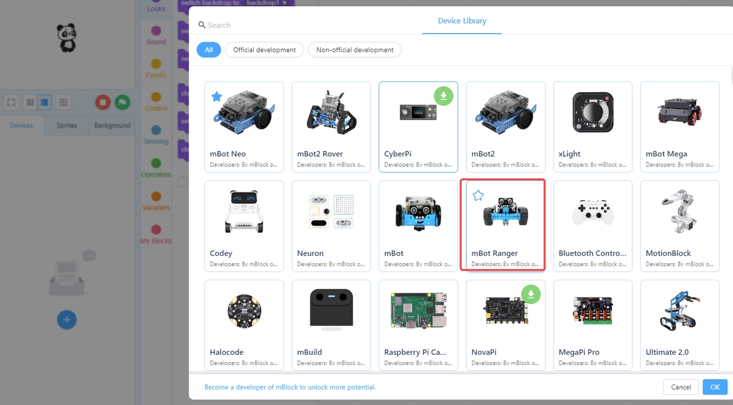Filter by Non-official development

354,50
